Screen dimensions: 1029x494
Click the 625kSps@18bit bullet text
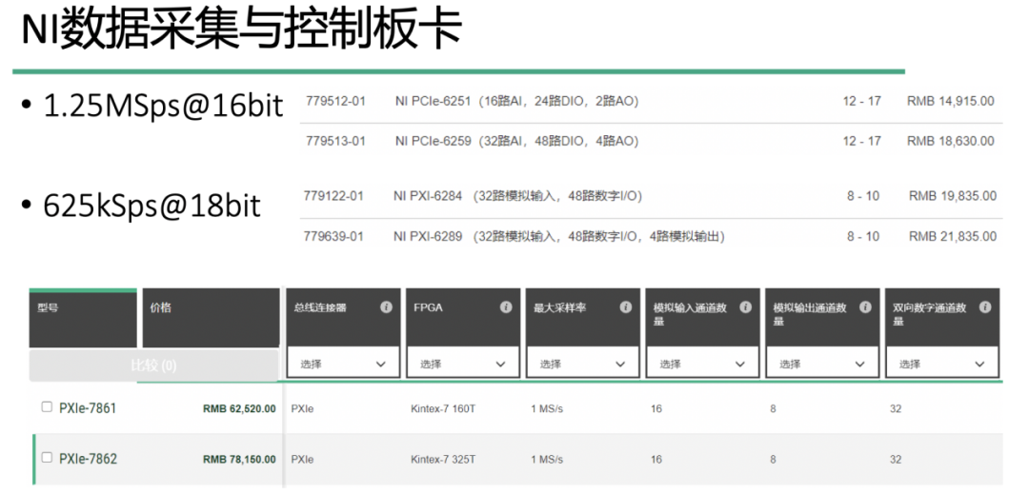click(152, 207)
